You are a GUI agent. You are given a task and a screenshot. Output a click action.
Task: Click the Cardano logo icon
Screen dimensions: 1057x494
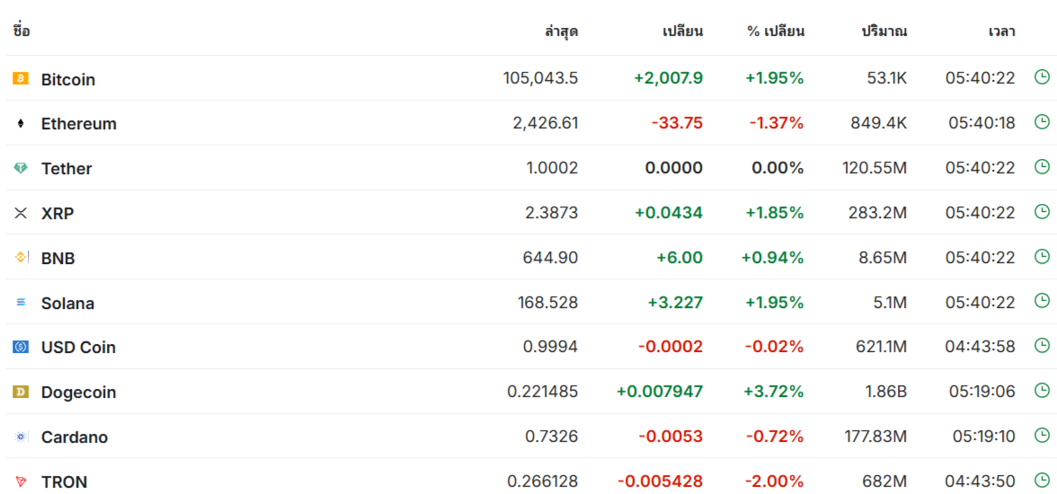tap(21, 437)
